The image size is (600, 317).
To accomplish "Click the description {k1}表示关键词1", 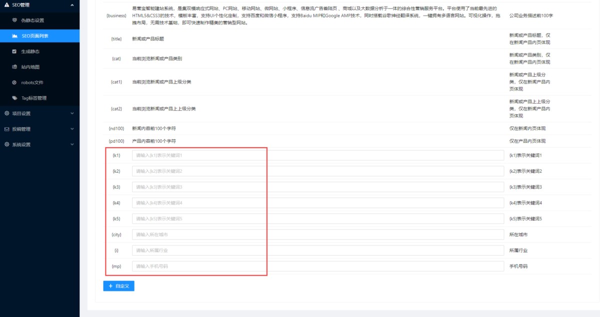I will (x=525, y=155).
